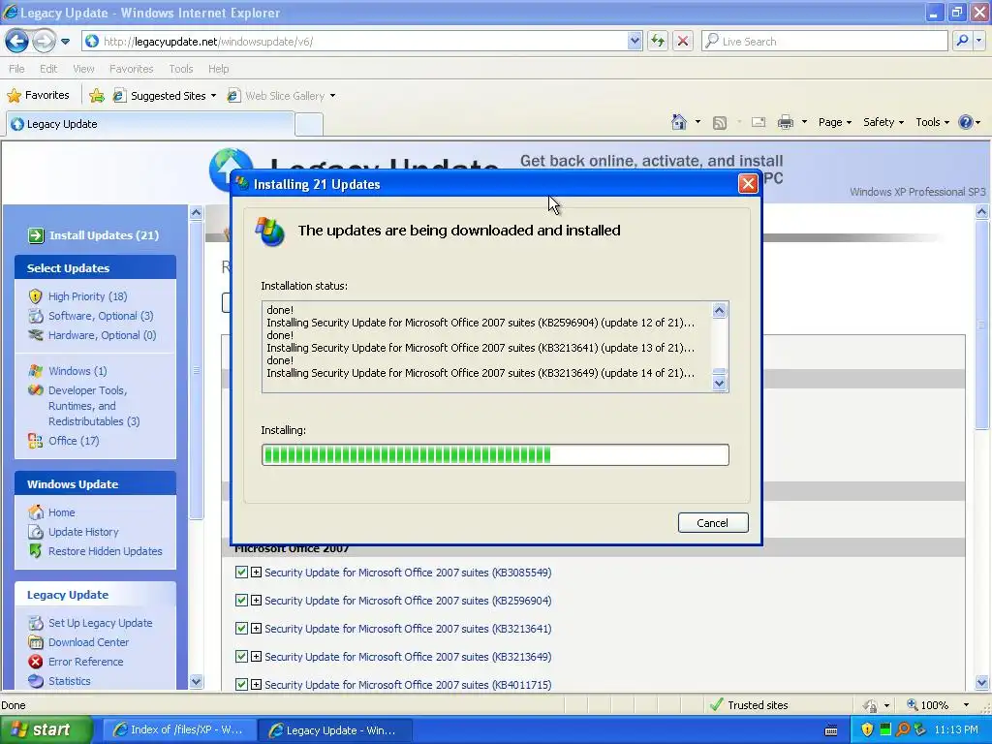Open the File menu
Screen dimensions: 992x744
pos(16,69)
